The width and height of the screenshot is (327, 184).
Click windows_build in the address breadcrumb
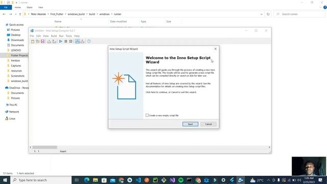click(76, 14)
